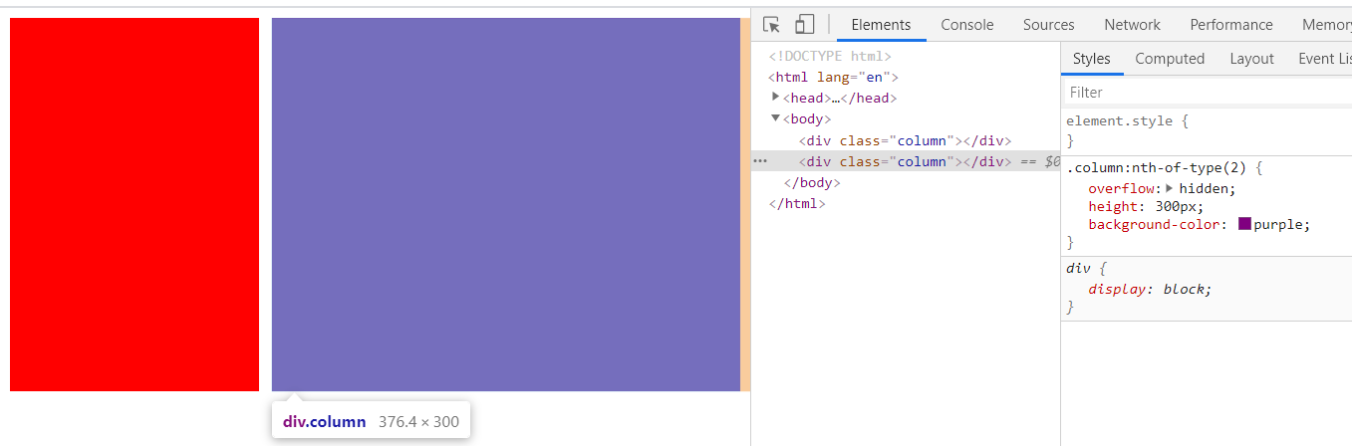Go to the Network tab
Image resolution: width=1352 pixels, height=446 pixels.
(x=1132, y=25)
